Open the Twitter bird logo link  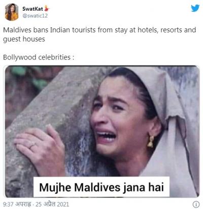point(195,8)
